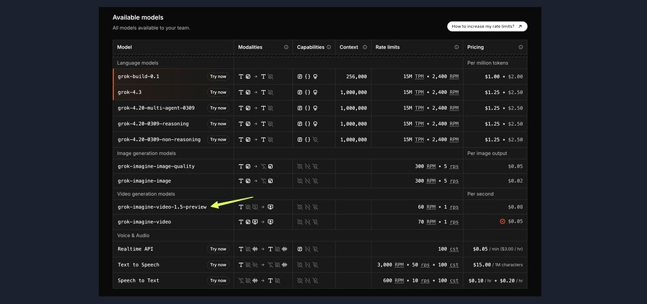
Task: Click the Rate limits column info icon
Action: point(456,47)
